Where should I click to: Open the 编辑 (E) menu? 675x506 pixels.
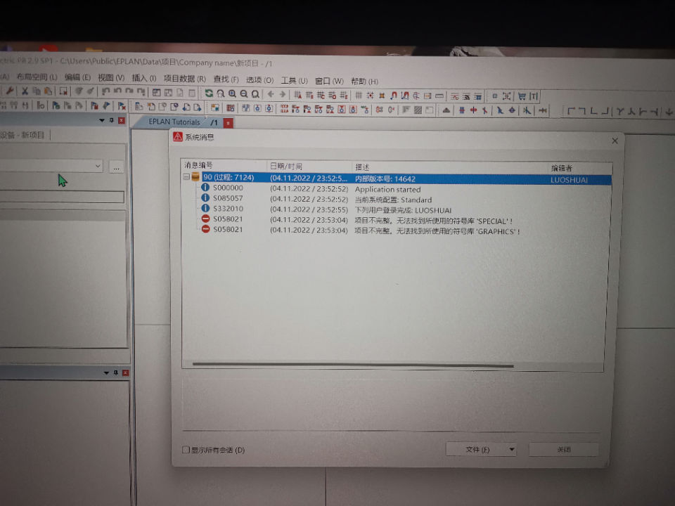pyautogui.click(x=77, y=77)
